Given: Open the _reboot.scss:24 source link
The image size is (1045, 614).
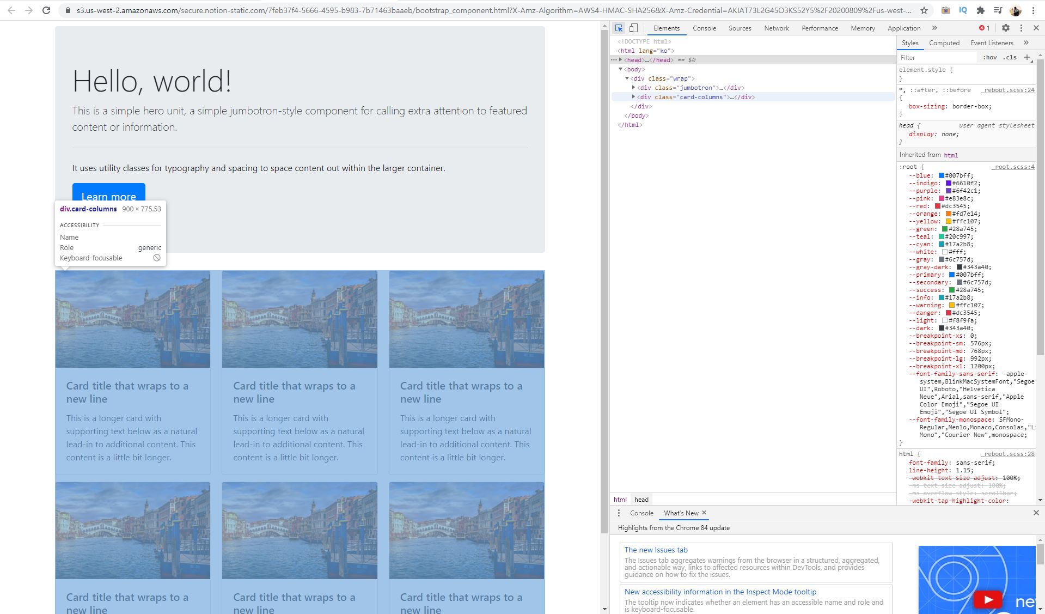Looking at the screenshot, I should click(x=1009, y=90).
